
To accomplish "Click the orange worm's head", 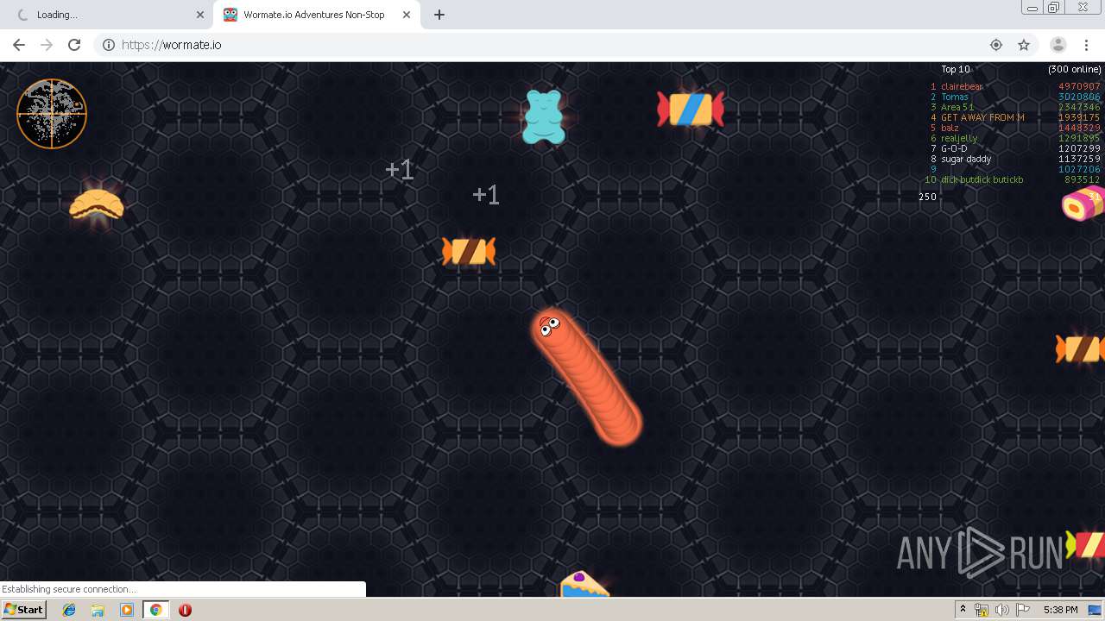I will pyautogui.click(x=551, y=328).
